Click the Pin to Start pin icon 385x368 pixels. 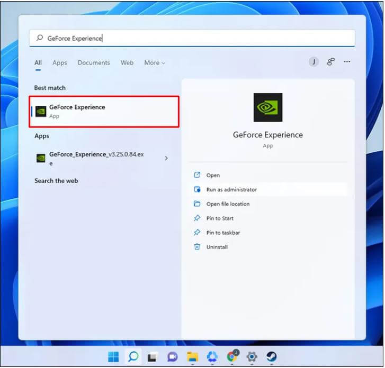pos(197,218)
